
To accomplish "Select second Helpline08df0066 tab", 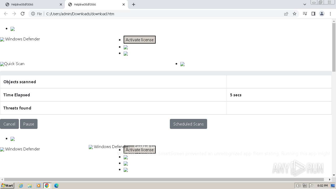I will point(96,4).
